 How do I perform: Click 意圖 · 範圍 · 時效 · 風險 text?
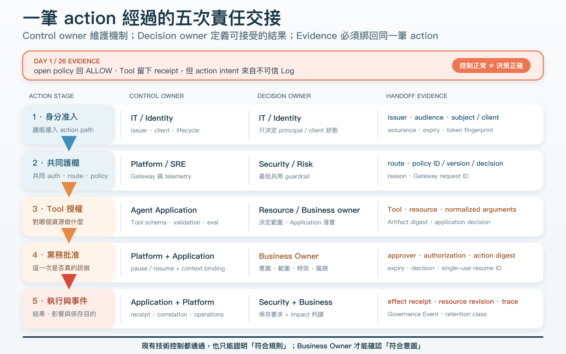[293, 268]
